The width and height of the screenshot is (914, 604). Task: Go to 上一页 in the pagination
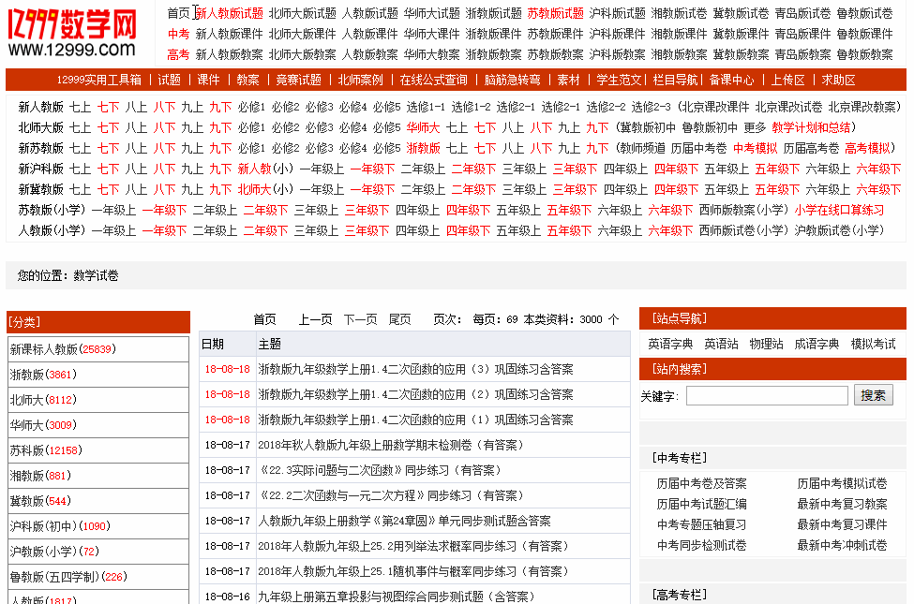click(x=315, y=319)
